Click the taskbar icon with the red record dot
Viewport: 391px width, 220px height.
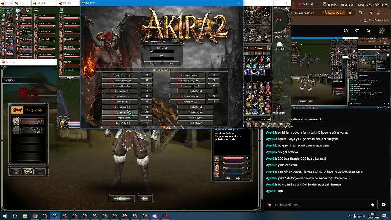(165, 216)
